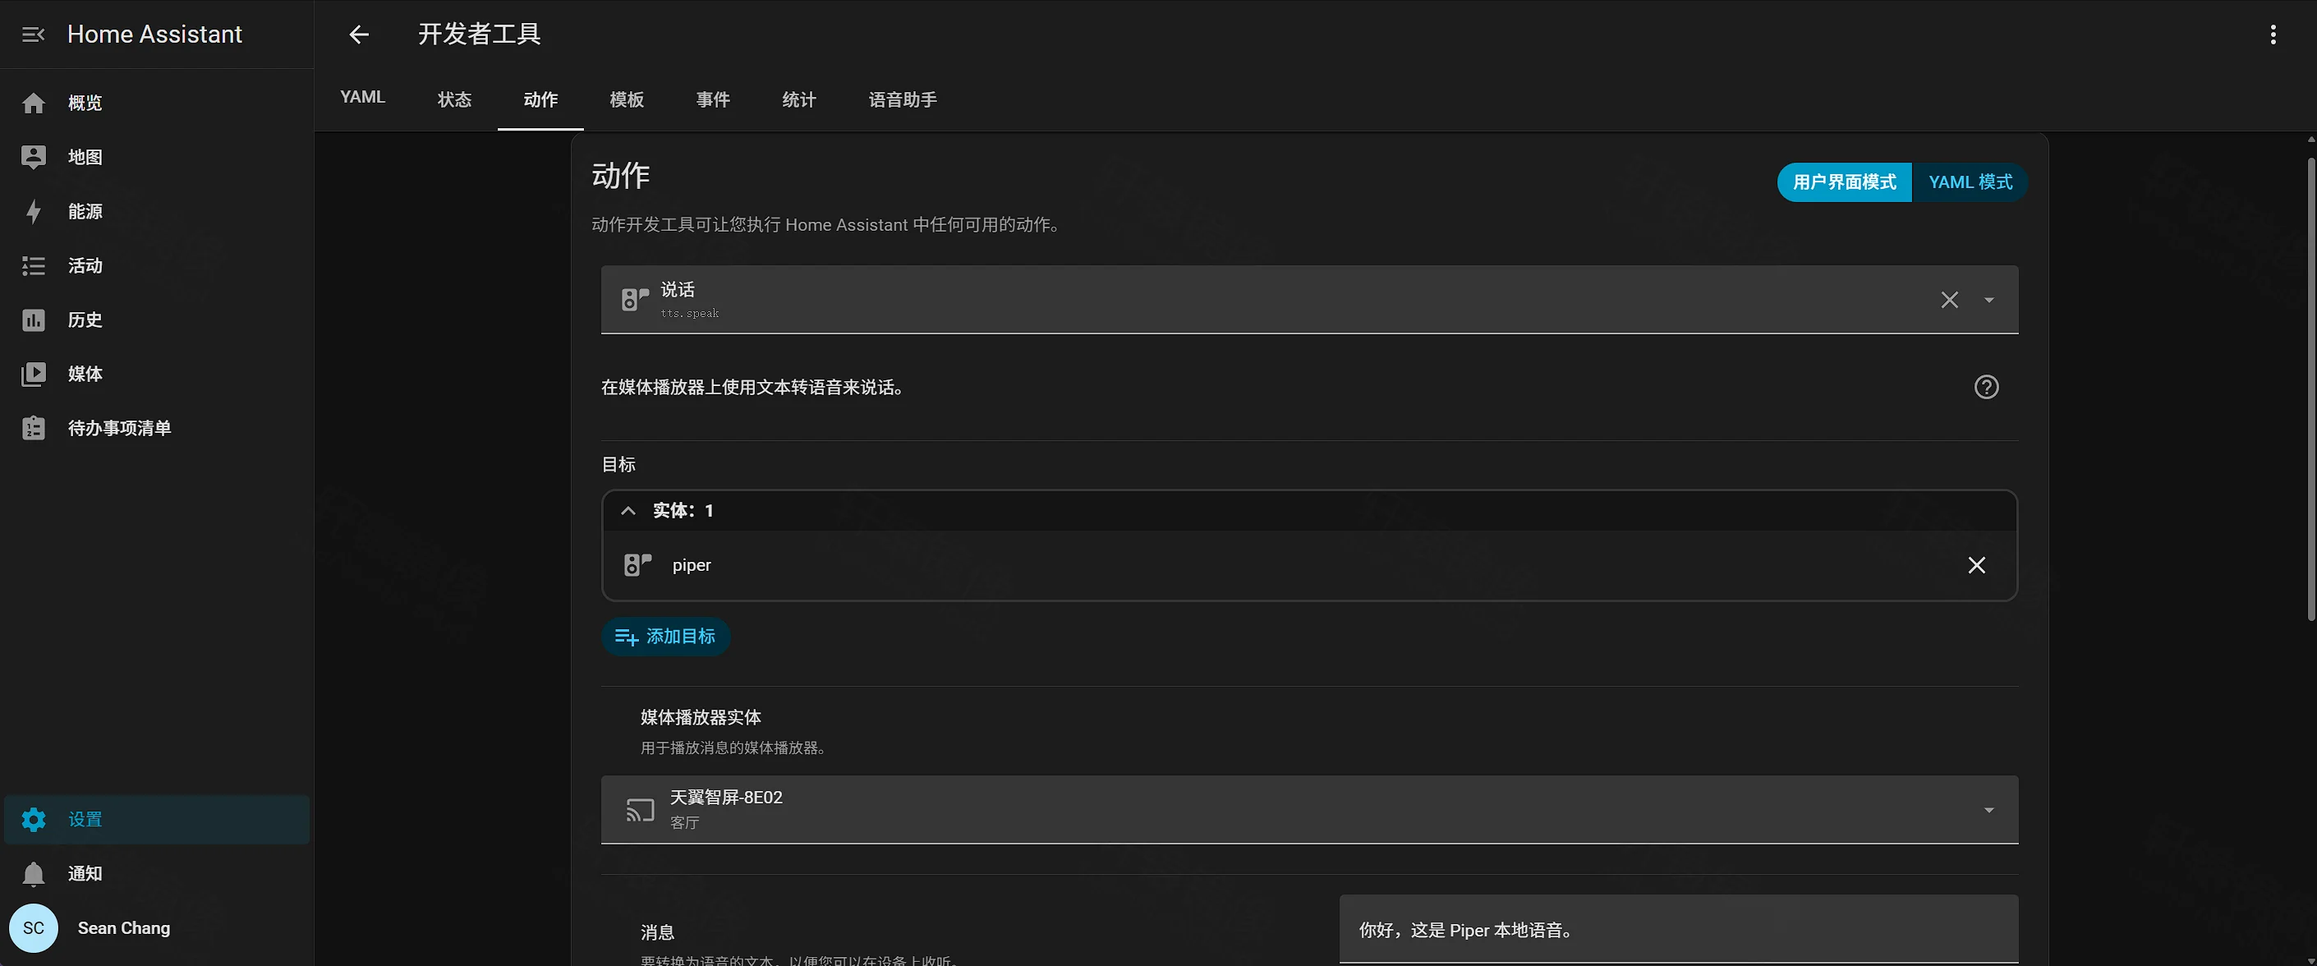Image resolution: width=2317 pixels, height=966 pixels.
Task: Select the 动作 tab
Action: click(x=540, y=99)
